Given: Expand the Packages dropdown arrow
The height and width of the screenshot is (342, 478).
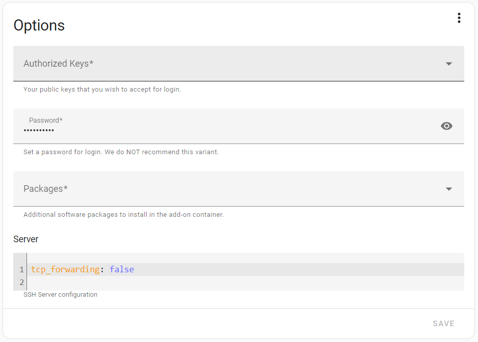Looking at the screenshot, I should click(x=448, y=189).
